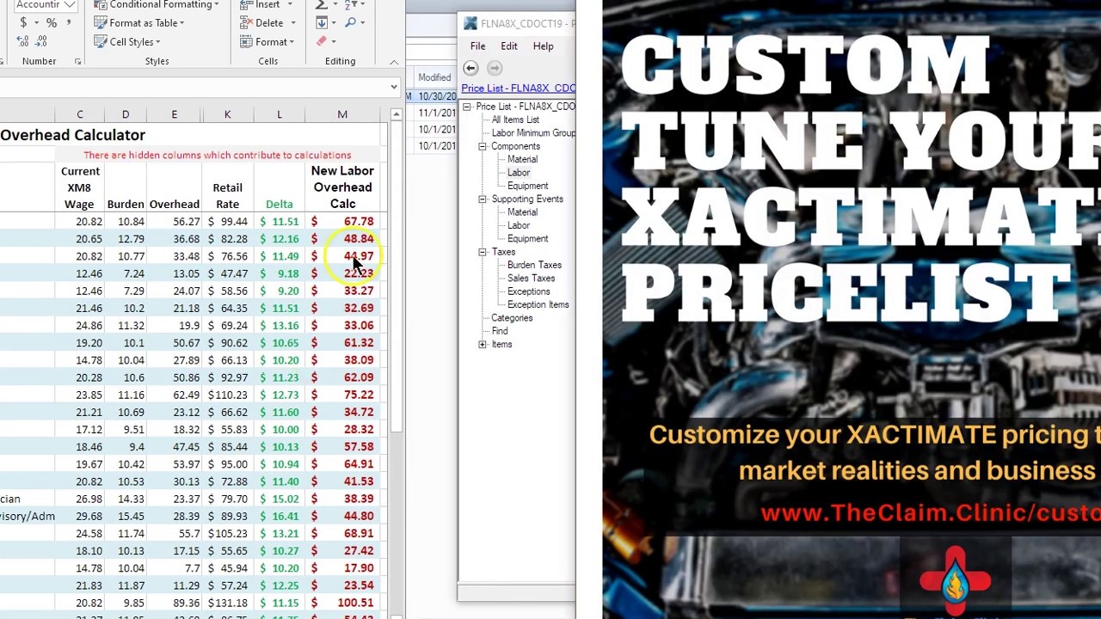Click the Decrease Decimal icon
Image resolution: width=1101 pixels, height=619 pixels.
click(x=43, y=41)
